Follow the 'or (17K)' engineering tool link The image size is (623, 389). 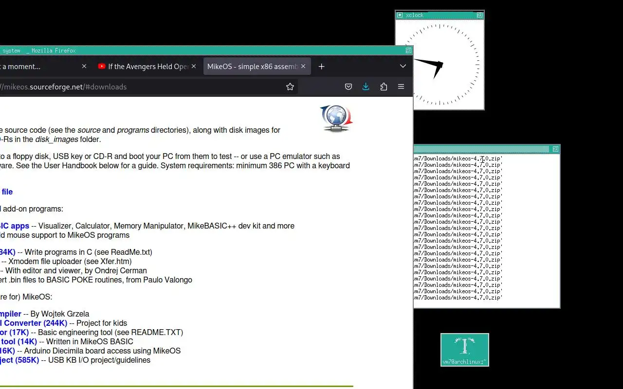tap(14, 333)
